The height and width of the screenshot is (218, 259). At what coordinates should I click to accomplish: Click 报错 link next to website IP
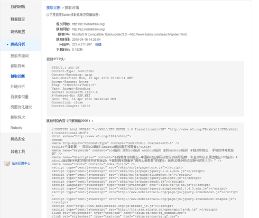(x=98, y=44)
